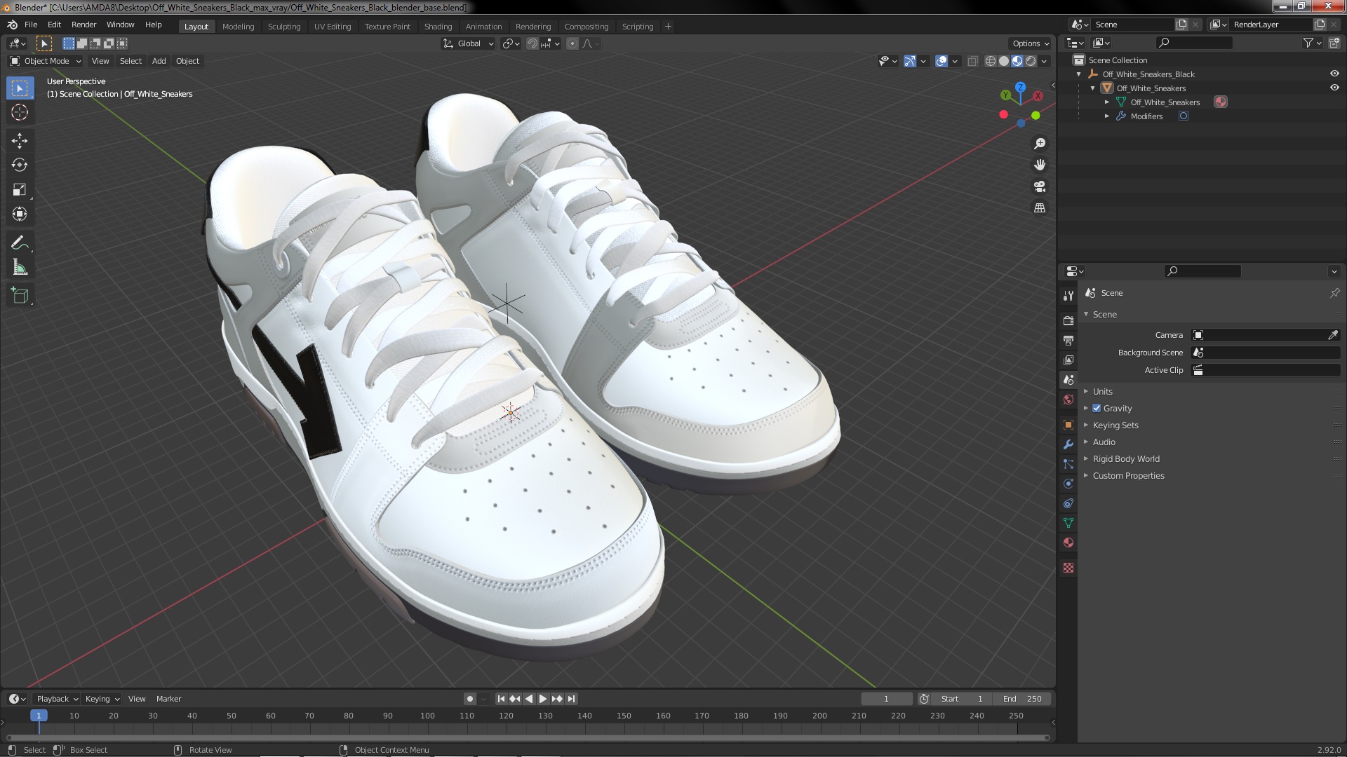This screenshot has height=757, width=1347.
Task: Expand the Modifiers row in outliner
Action: (1107, 116)
